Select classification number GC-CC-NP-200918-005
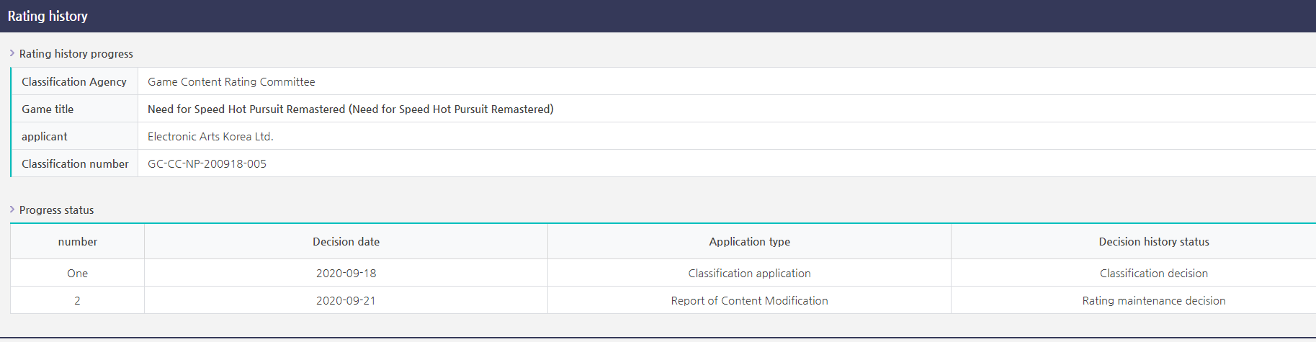The image size is (1316, 342). tap(207, 164)
